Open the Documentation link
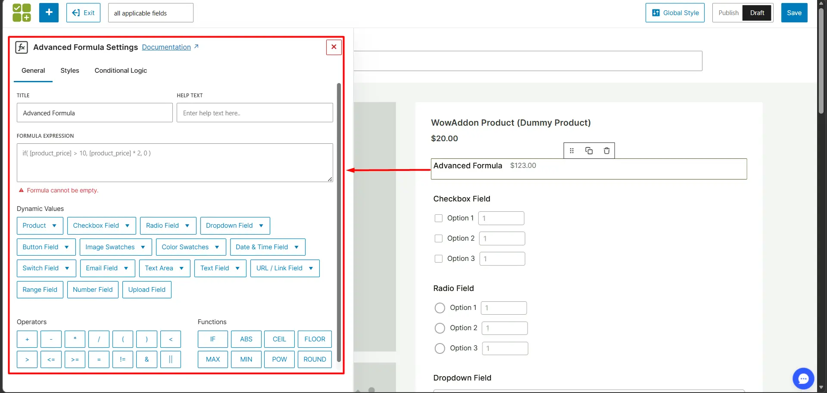The image size is (827, 393). click(x=166, y=47)
